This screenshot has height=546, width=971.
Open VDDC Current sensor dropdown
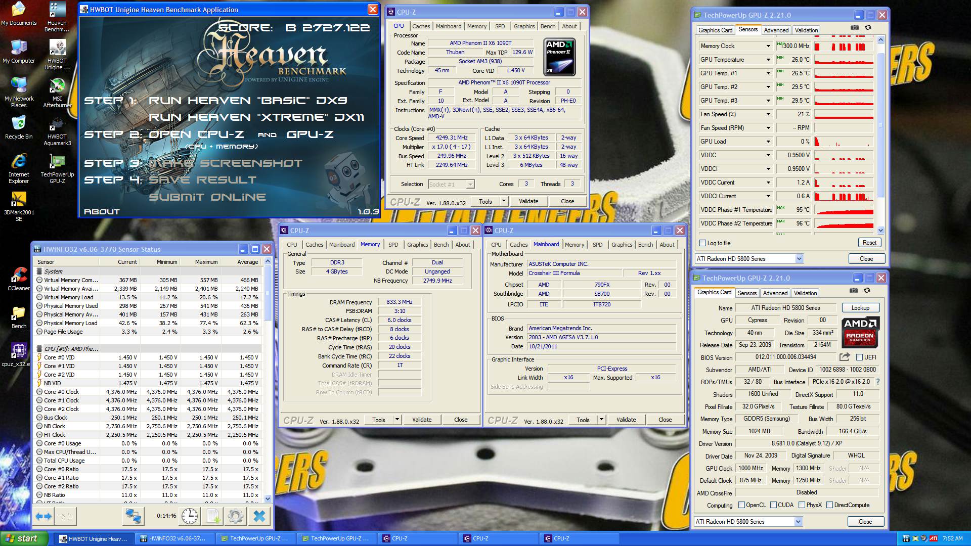click(768, 183)
